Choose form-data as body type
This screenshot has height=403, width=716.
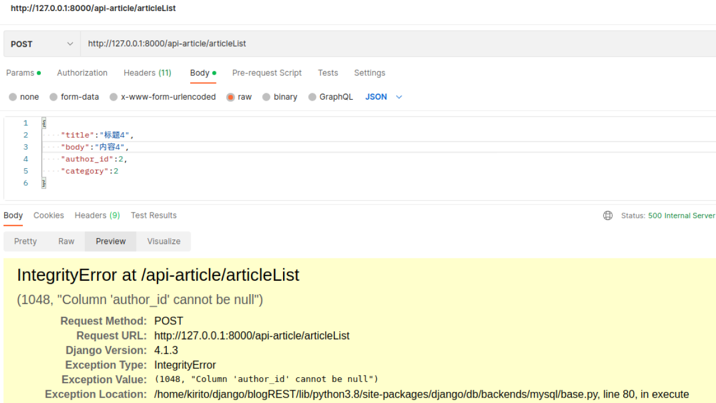[x=74, y=97]
